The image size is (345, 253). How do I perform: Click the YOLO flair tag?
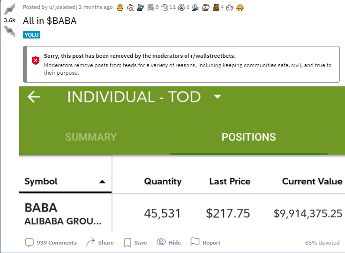32,35
